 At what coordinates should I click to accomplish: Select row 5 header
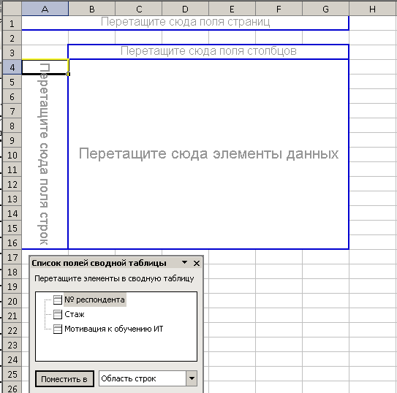[12, 82]
